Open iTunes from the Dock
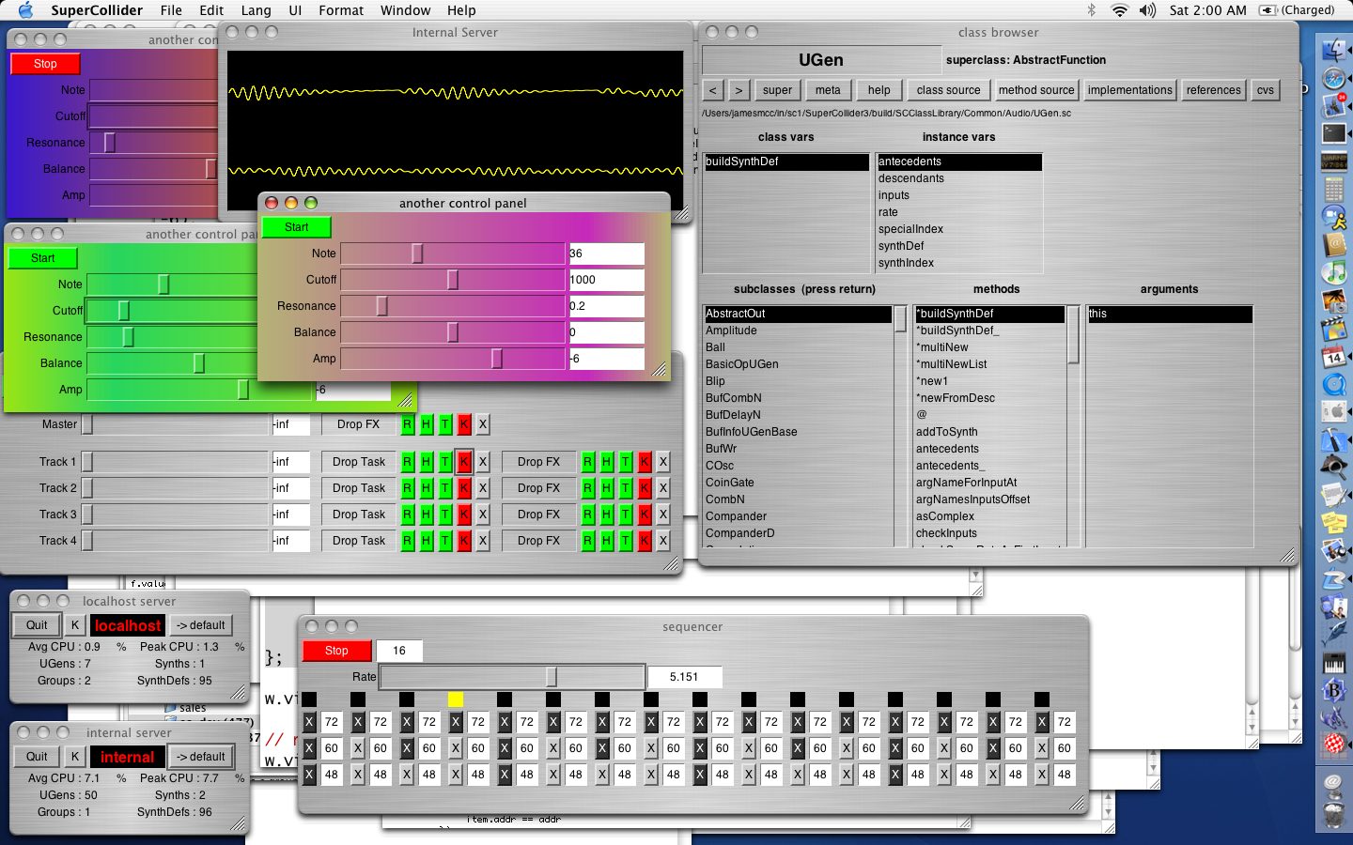The width and height of the screenshot is (1353, 845). click(1335, 272)
